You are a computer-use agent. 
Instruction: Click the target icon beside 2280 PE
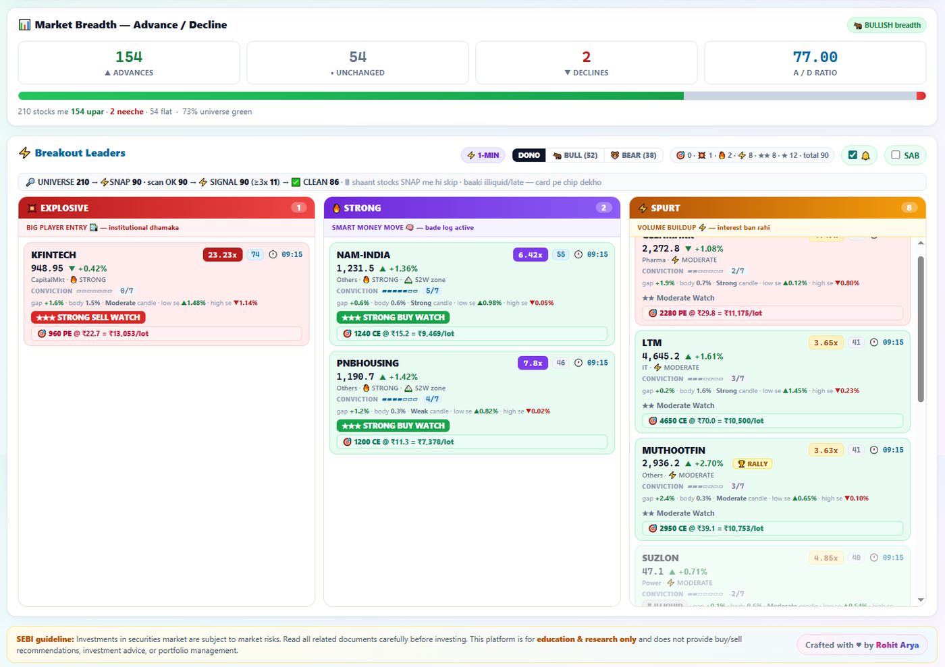[x=653, y=313]
